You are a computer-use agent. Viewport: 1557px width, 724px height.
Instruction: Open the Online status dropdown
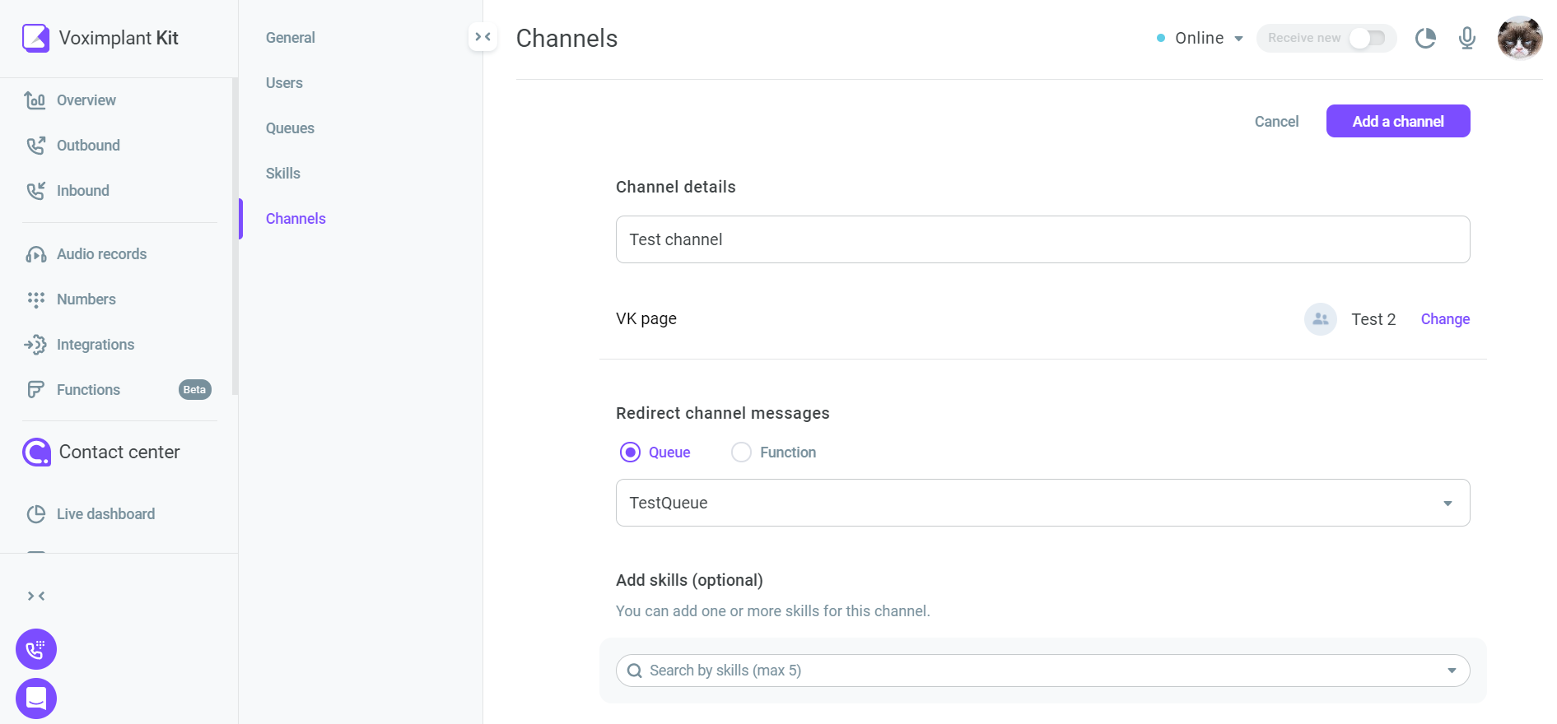[1200, 38]
